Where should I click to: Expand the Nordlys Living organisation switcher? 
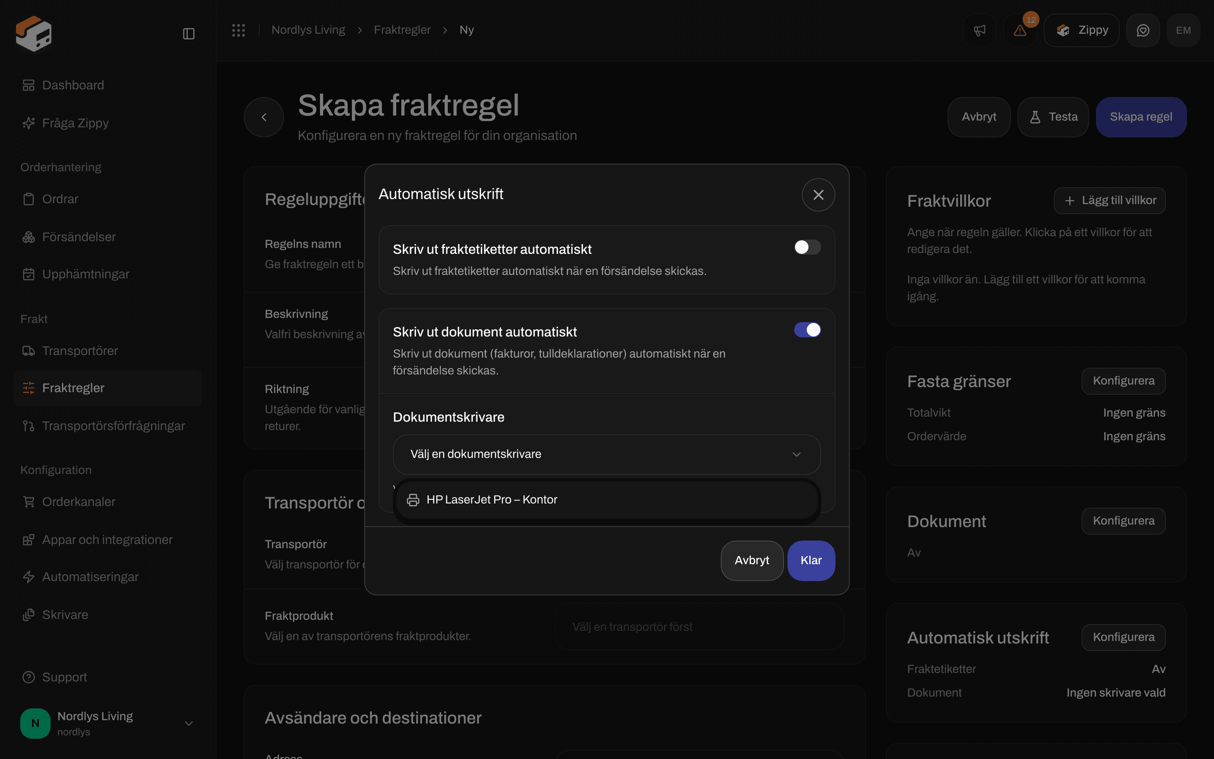[x=107, y=723]
